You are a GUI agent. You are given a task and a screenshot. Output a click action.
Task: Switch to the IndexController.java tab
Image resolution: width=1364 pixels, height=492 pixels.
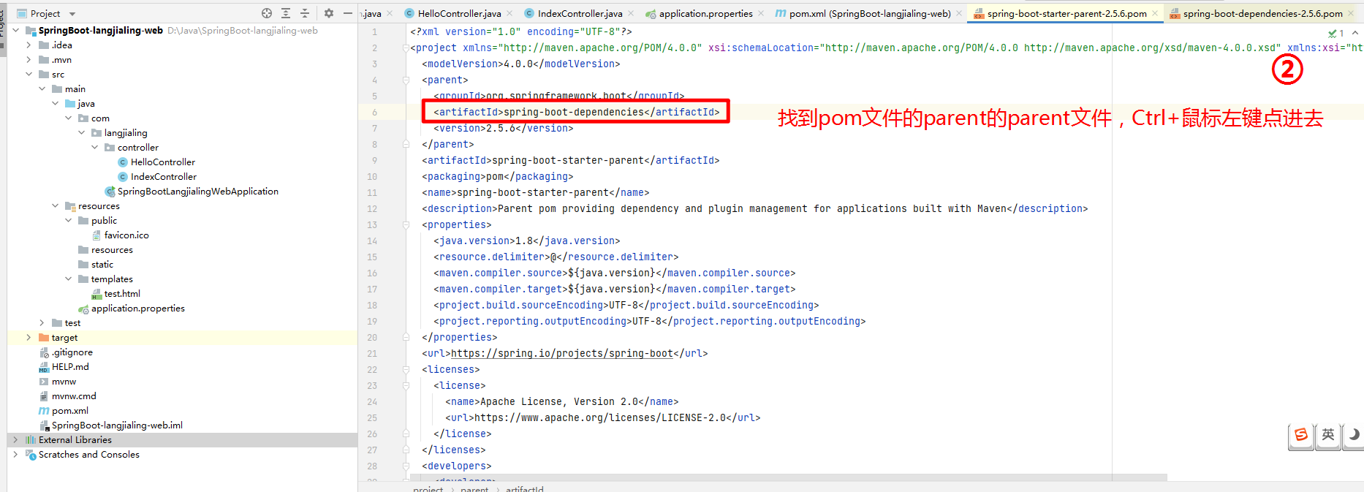580,13
